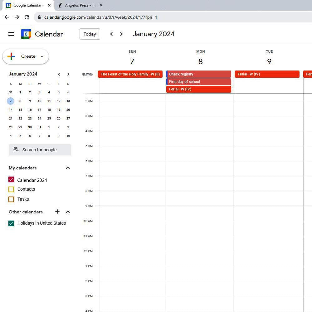Hide Holidays in United States
This screenshot has width=312, height=312.
[11, 223]
